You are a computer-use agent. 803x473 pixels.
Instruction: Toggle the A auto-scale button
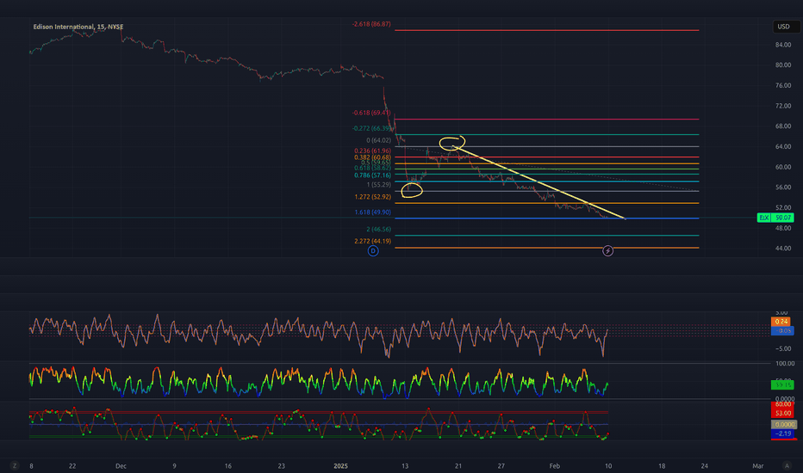(787, 465)
